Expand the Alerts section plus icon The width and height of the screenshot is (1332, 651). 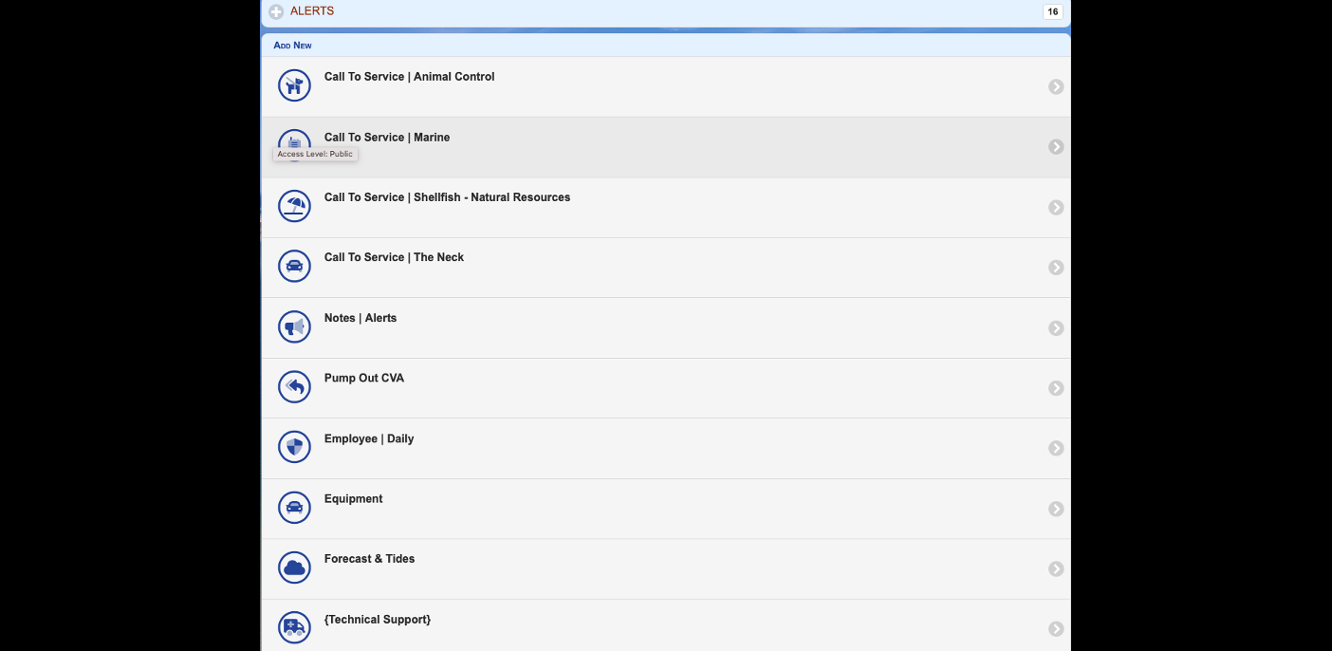(276, 12)
